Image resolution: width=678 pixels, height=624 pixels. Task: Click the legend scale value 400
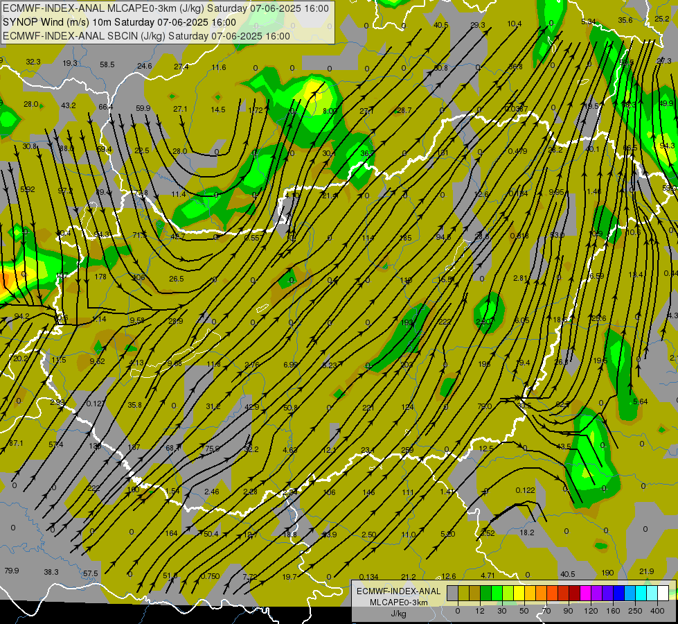(x=657, y=611)
